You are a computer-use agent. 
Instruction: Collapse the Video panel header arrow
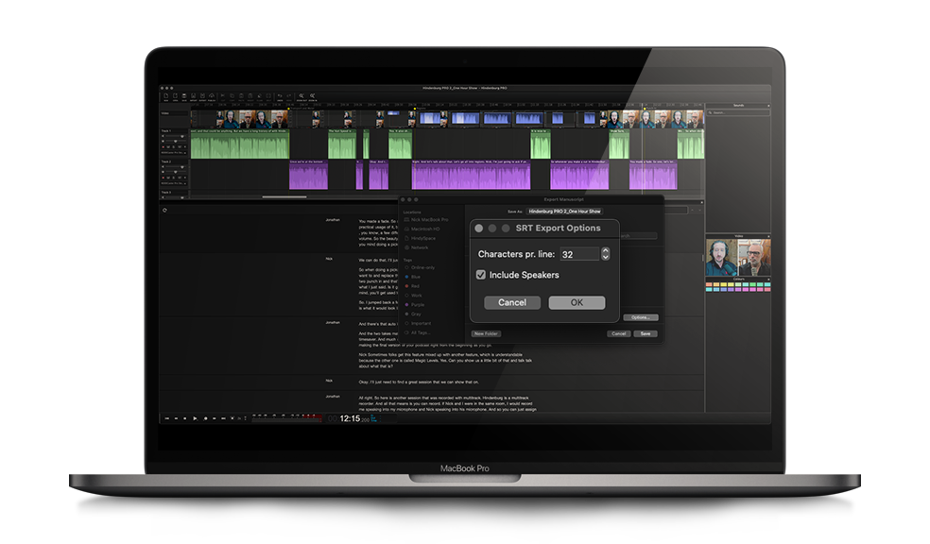pos(768,236)
